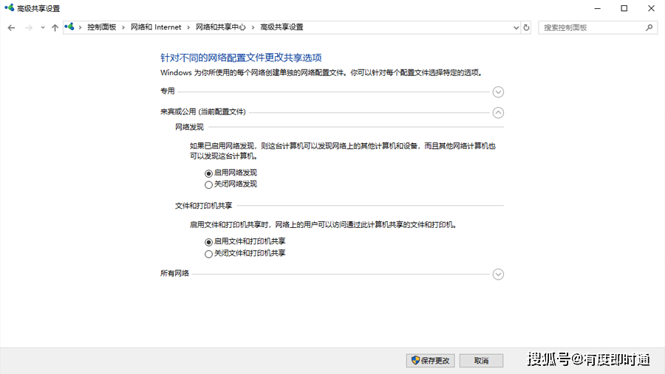Click the 网络发现 section label
This screenshot has width=665, height=374.
pos(189,127)
